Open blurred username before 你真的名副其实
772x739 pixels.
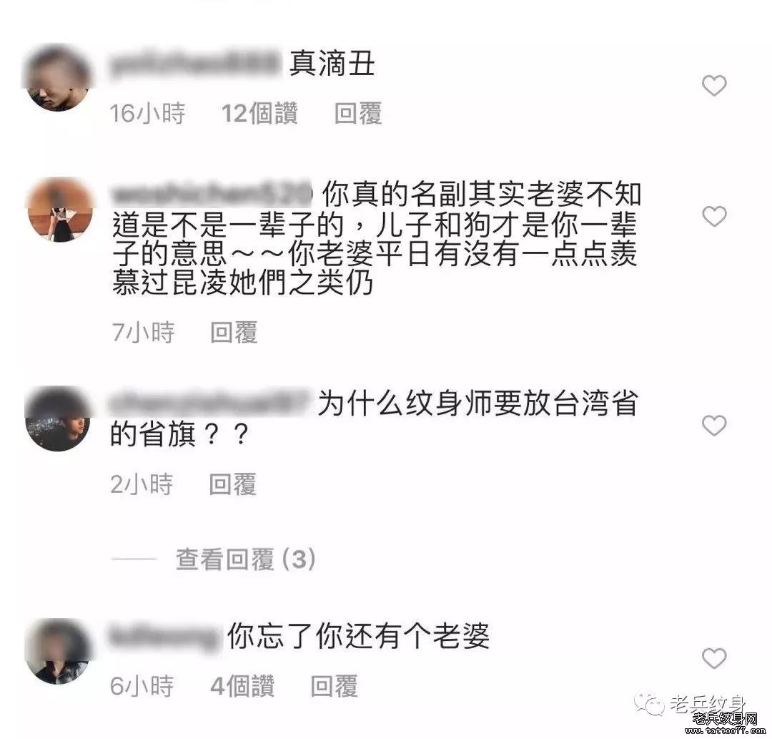(212, 194)
